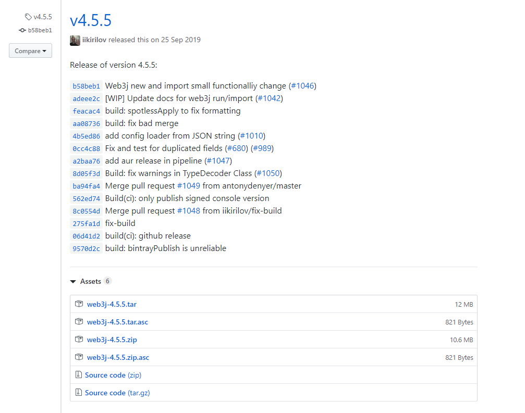Click the file icon for Source code (tar.gz)
Image resolution: width=525 pixels, height=413 pixels.
click(78, 393)
